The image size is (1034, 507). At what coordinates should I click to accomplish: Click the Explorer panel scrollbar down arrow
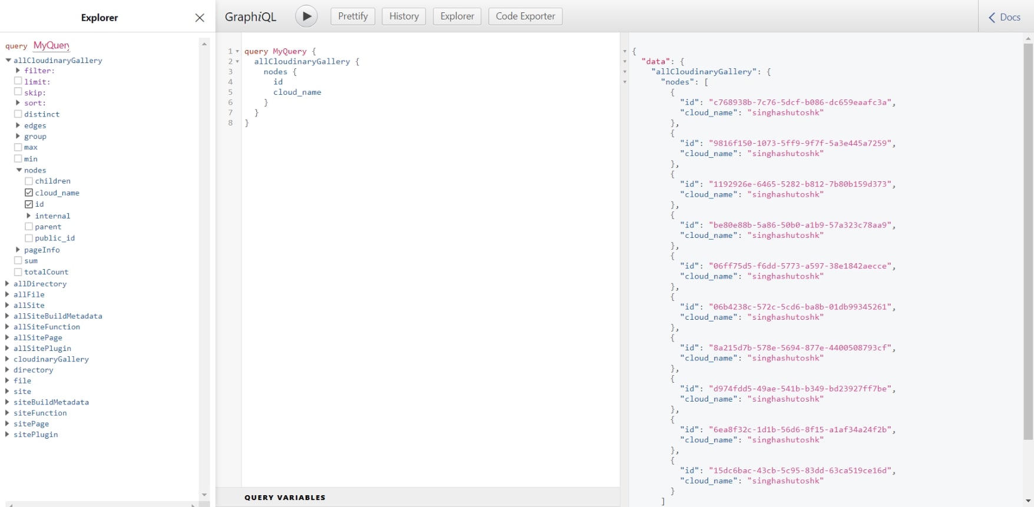204,495
